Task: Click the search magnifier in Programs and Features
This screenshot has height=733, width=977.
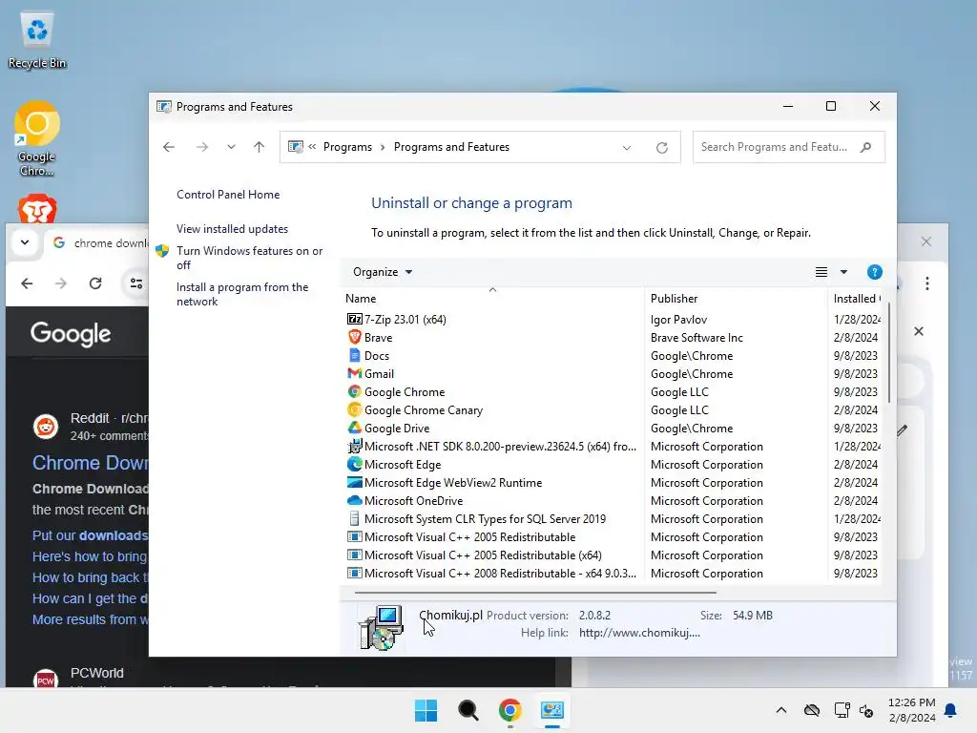Action: coord(865,147)
